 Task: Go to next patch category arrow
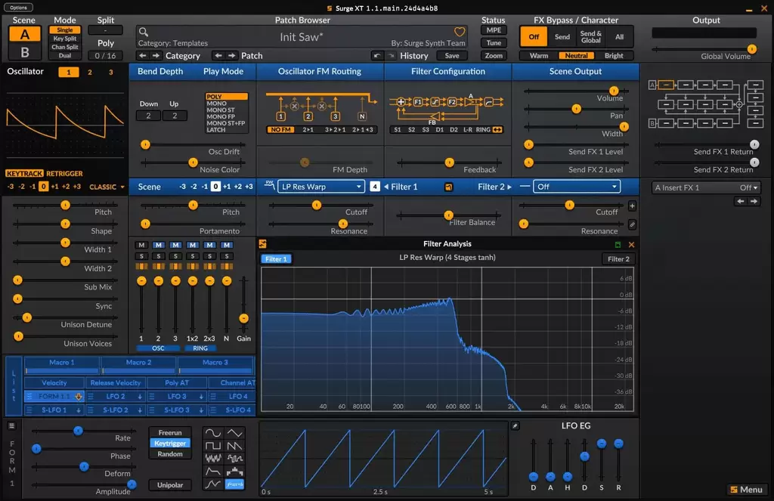pos(156,55)
